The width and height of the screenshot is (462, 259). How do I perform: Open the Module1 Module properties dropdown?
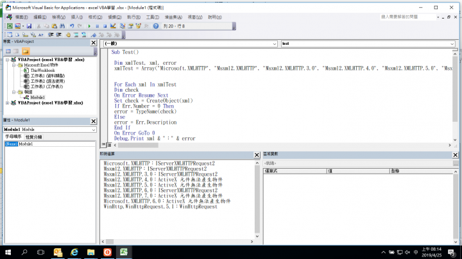94,129
